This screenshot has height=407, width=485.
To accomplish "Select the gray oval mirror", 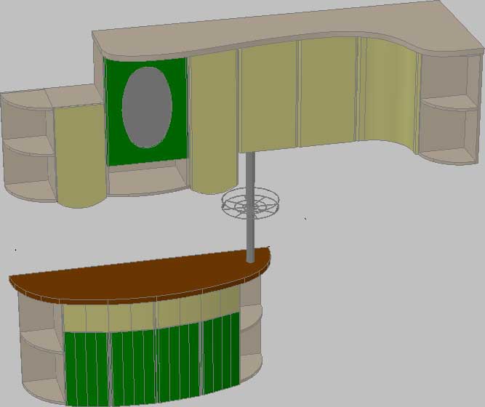I will (147, 108).
